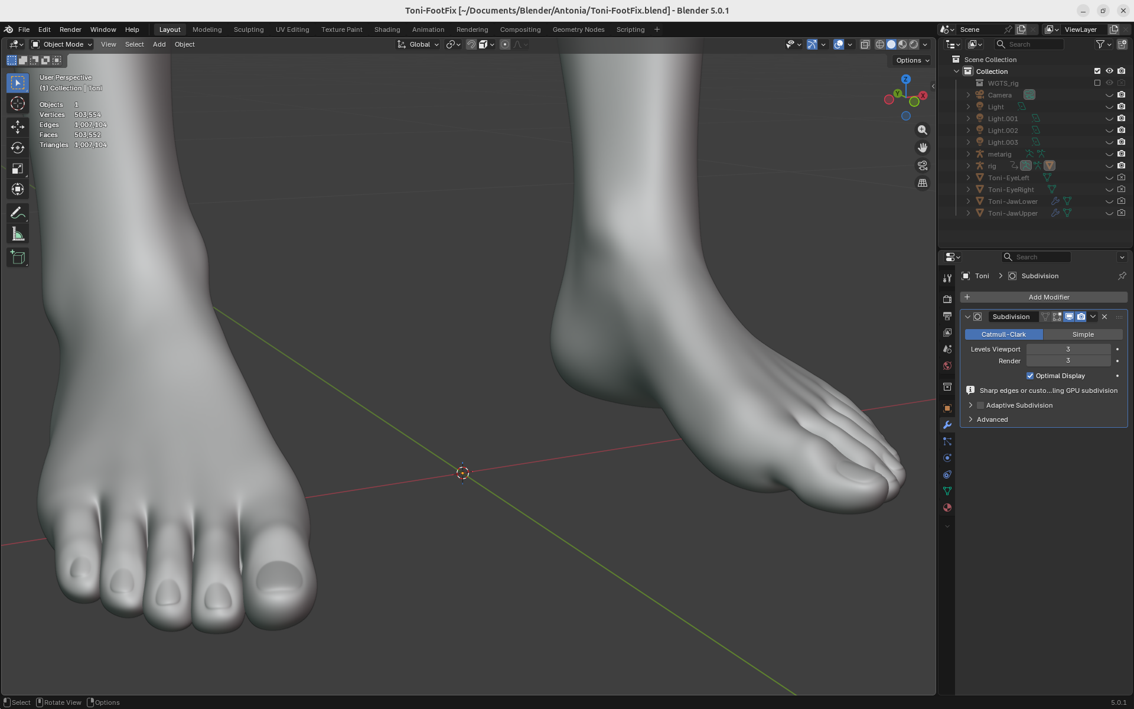Select the Annotate pencil tool
1134x709 pixels.
18,213
